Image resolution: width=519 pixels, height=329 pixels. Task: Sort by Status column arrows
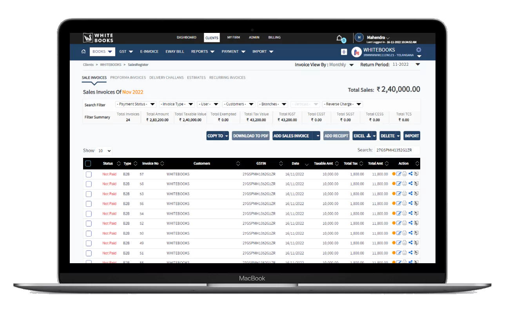119,164
